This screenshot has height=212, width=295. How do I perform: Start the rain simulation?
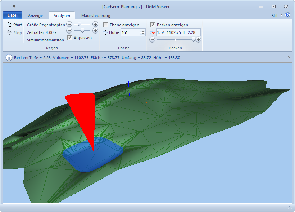14,25
